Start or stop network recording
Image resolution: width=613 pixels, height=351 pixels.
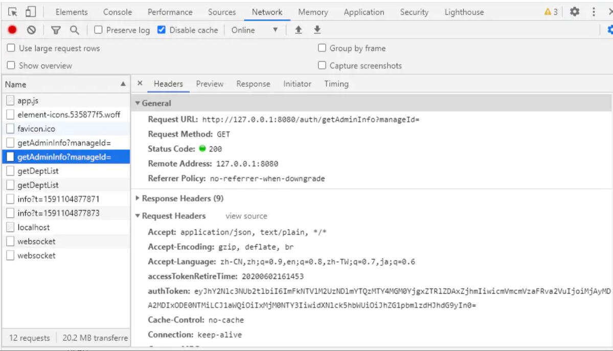click(x=11, y=30)
